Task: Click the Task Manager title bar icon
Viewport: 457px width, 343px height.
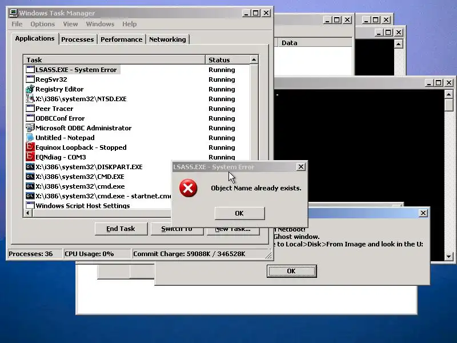Action: (14, 13)
